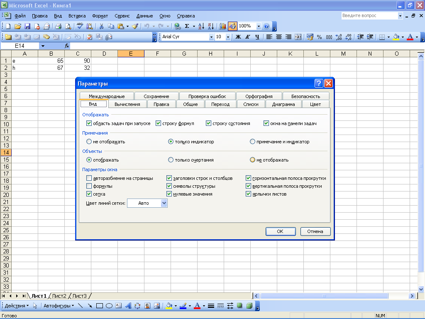The height and width of the screenshot is (319, 425).
Task: Click the horizontal scrollbar right arrow
Action: [412, 296]
